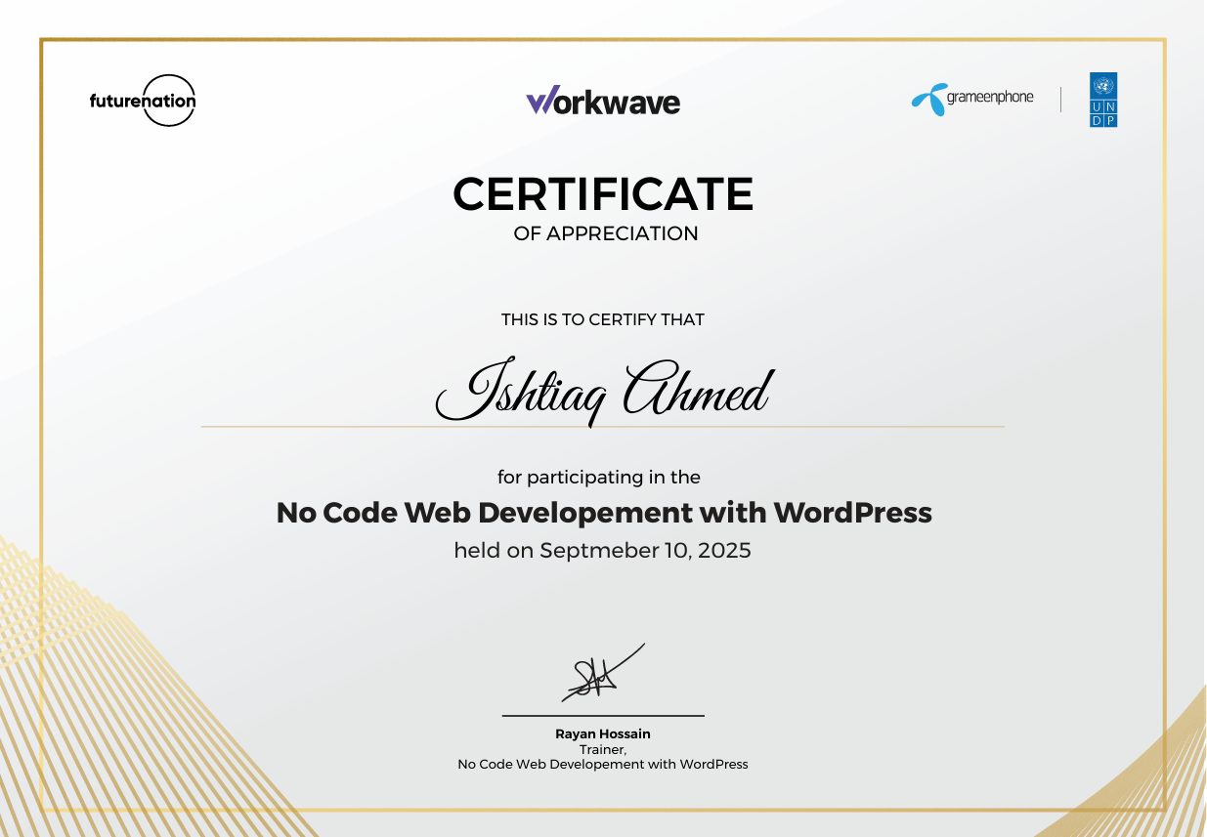Select the OF APPRECIATION subtitle

click(x=605, y=234)
